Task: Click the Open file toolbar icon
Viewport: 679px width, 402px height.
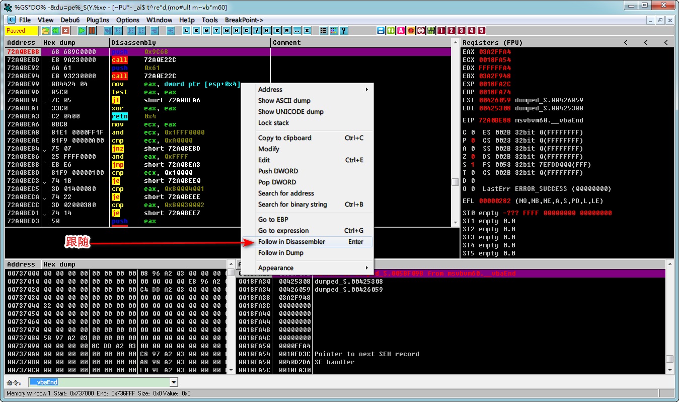Action: pos(45,31)
